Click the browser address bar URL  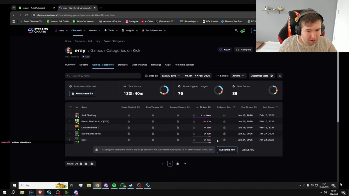[76, 15]
